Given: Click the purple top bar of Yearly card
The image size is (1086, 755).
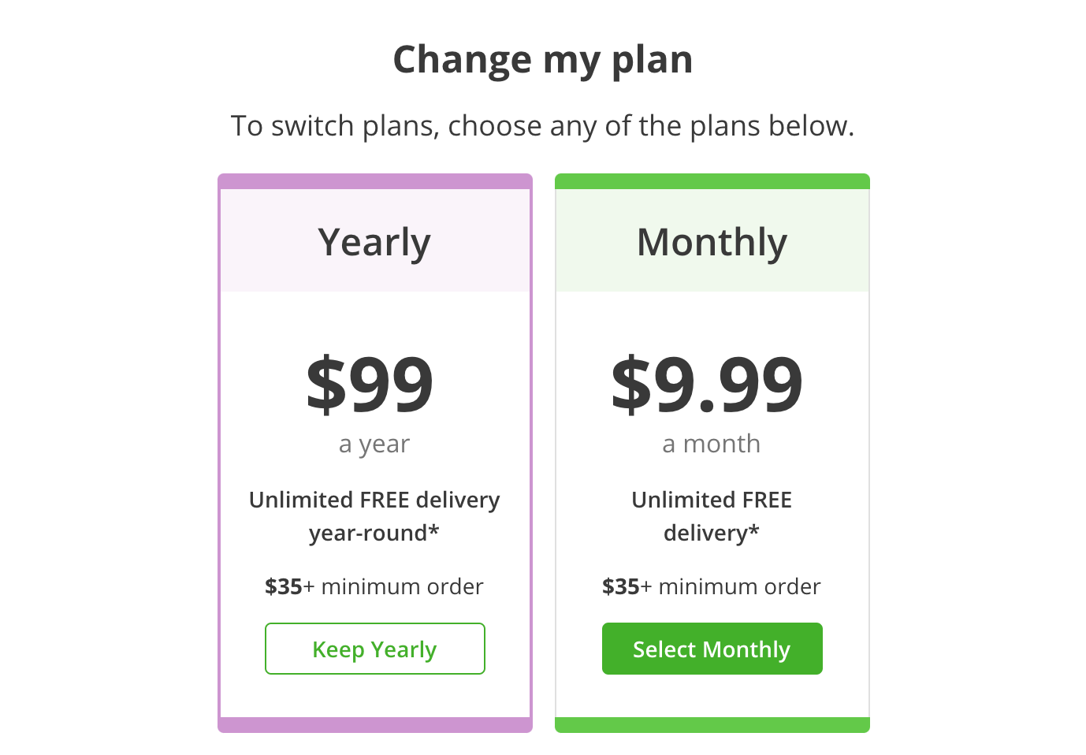Looking at the screenshot, I should pos(375,181).
